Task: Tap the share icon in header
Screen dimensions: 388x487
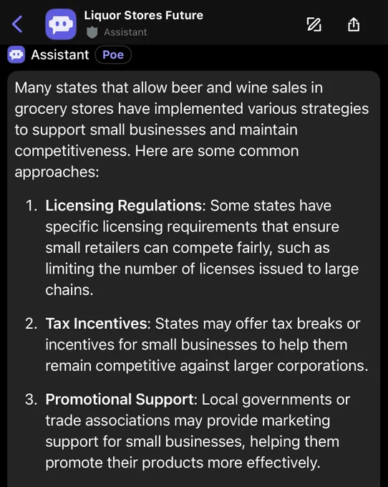Action: pos(354,24)
